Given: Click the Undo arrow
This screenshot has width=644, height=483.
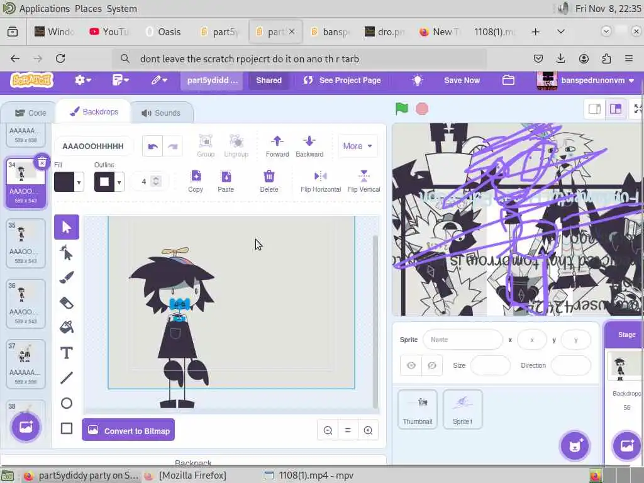Looking at the screenshot, I should tap(153, 146).
